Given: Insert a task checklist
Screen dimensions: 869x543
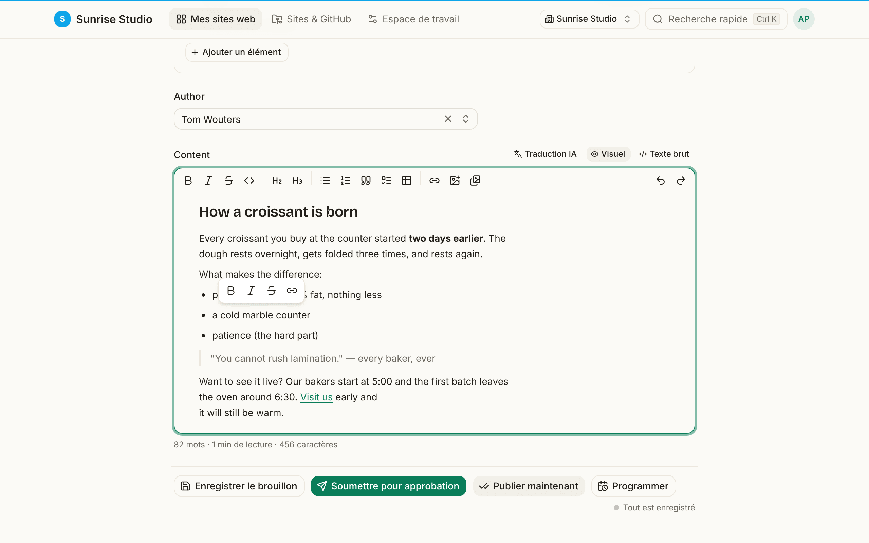Looking at the screenshot, I should (x=386, y=181).
